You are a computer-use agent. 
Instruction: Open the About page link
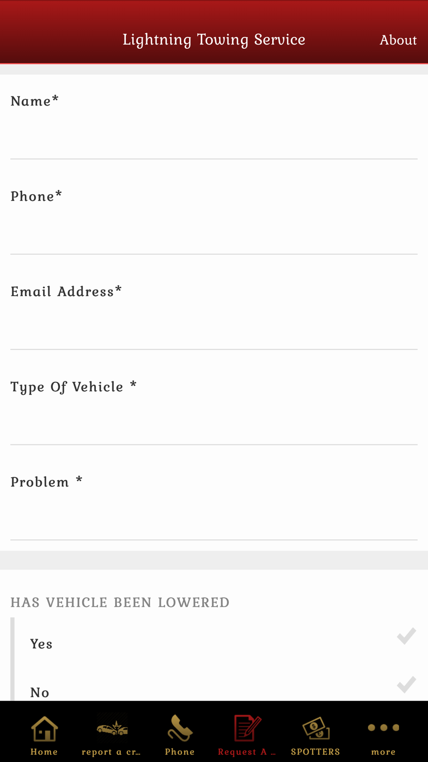point(398,40)
